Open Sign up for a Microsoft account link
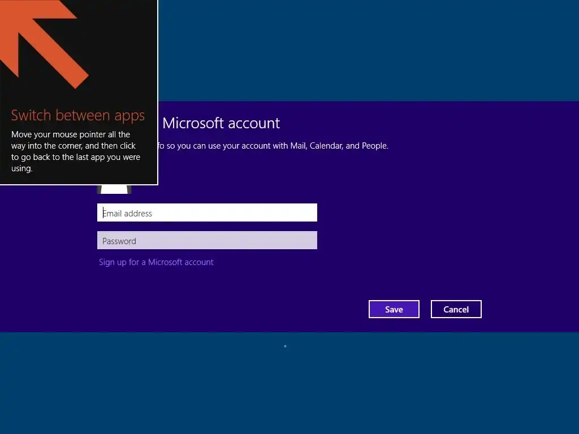 (156, 262)
